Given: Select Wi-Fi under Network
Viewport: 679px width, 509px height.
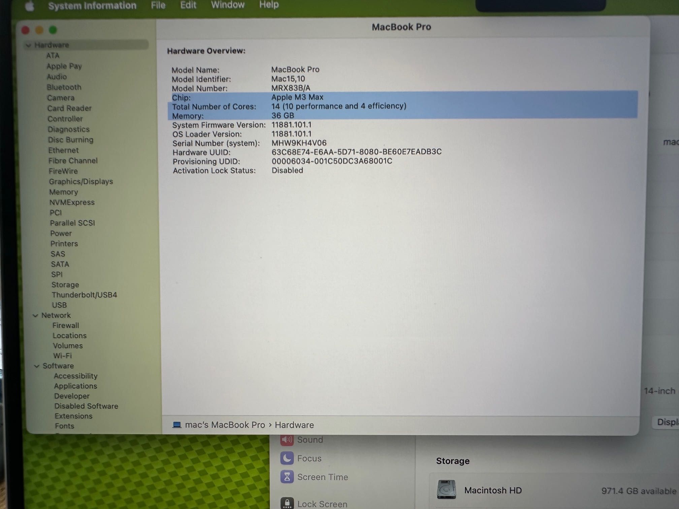Looking at the screenshot, I should click(x=62, y=356).
